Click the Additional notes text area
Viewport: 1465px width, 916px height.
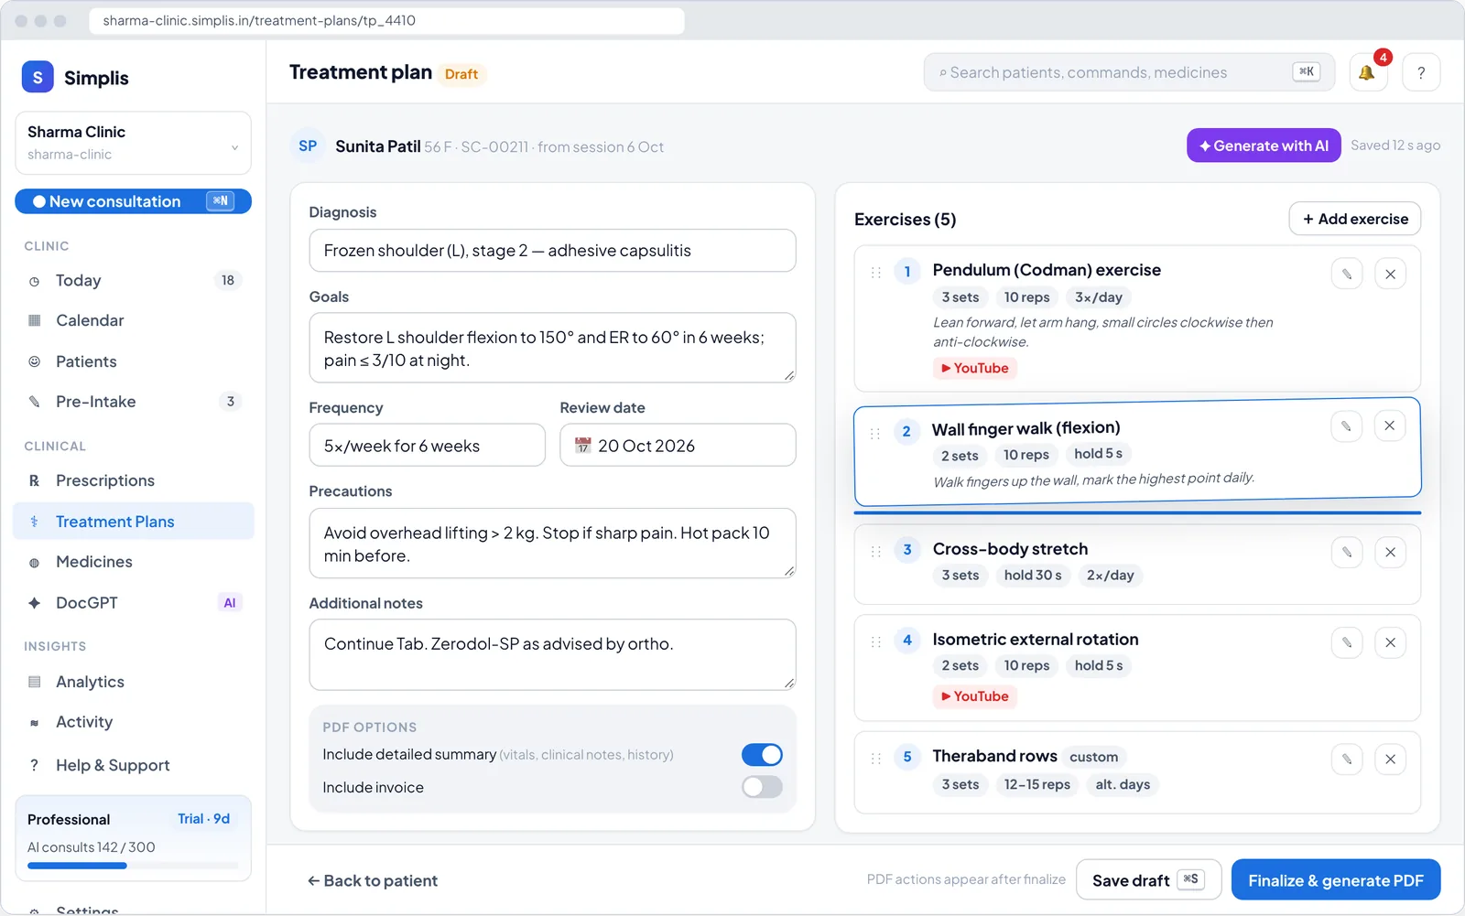(552, 655)
